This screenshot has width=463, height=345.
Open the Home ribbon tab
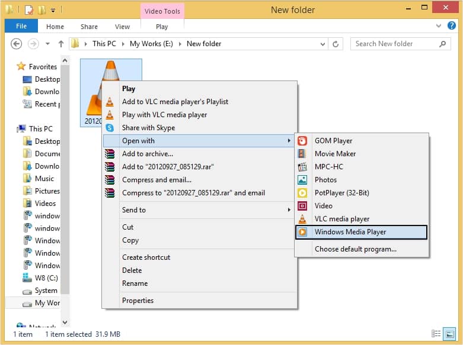(x=55, y=27)
